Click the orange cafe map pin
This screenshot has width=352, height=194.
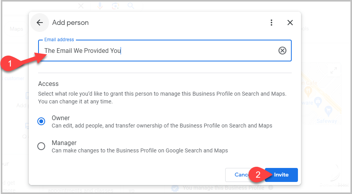point(308,91)
